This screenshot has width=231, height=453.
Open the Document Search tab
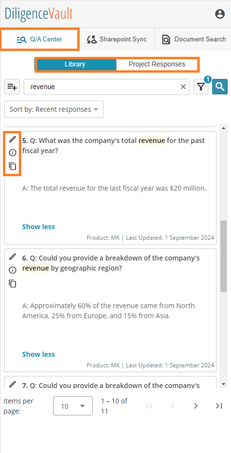[x=194, y=39]
